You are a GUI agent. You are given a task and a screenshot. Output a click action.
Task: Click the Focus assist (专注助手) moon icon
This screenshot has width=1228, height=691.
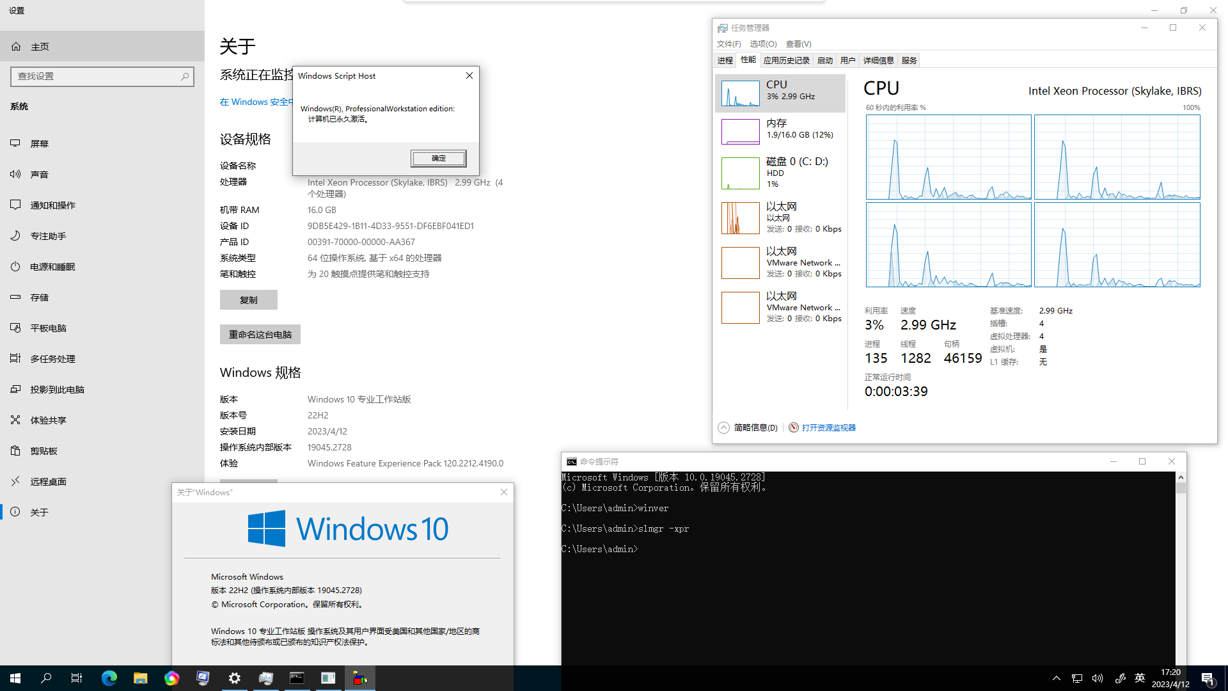click(15, 235)
